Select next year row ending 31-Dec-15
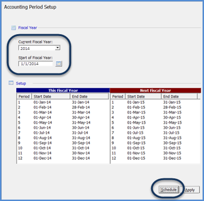The width and height of the screenshot is (204, 201). pos(155,158)
